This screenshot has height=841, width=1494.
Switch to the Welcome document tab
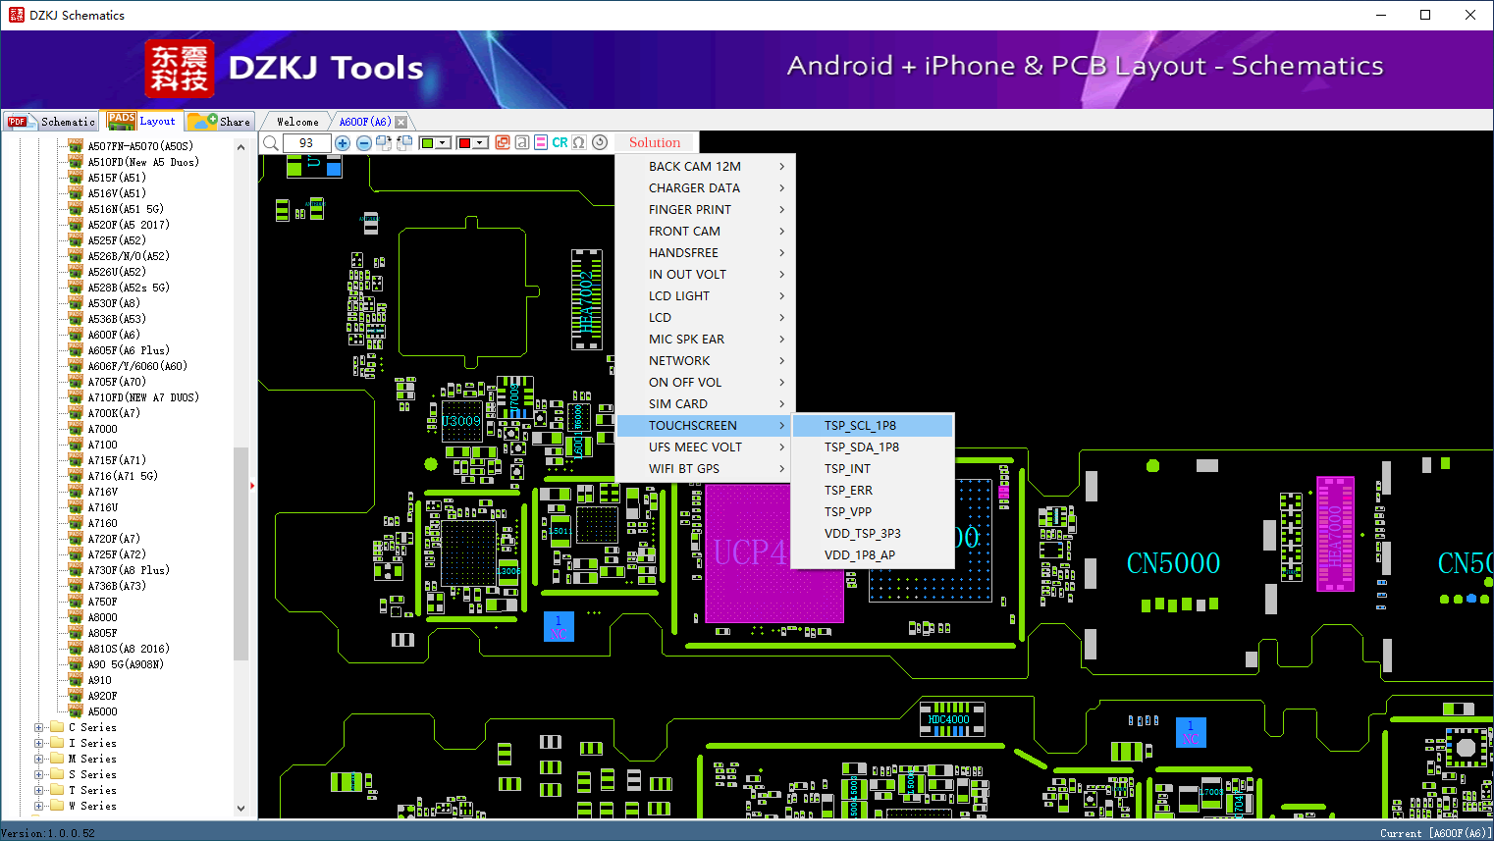[297, 122]
